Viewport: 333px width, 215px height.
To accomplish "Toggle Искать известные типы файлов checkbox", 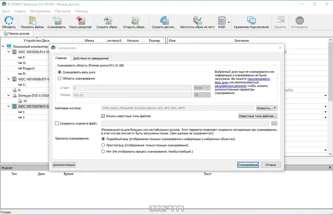I will [103, 116].
